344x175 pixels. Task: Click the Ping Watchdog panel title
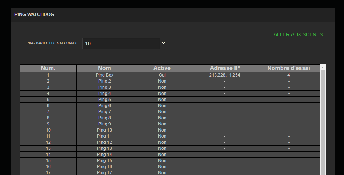34,14
